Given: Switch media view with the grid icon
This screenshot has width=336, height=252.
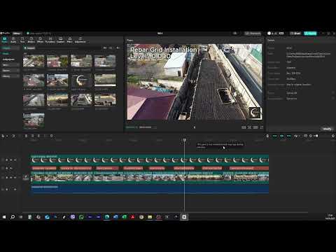Looking at the screenshot, I should tap(105, 48).
